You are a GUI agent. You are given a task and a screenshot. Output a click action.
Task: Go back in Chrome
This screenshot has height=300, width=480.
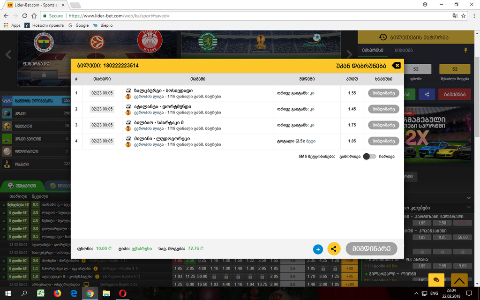click(x=6, y=15)
